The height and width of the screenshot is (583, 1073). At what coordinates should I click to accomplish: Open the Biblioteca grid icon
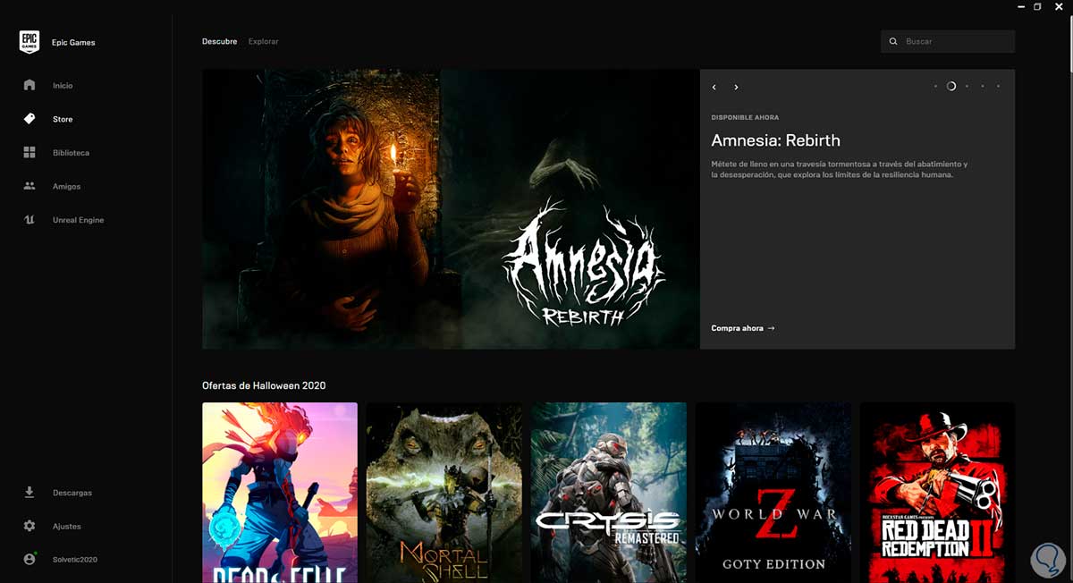click(30, 153)
